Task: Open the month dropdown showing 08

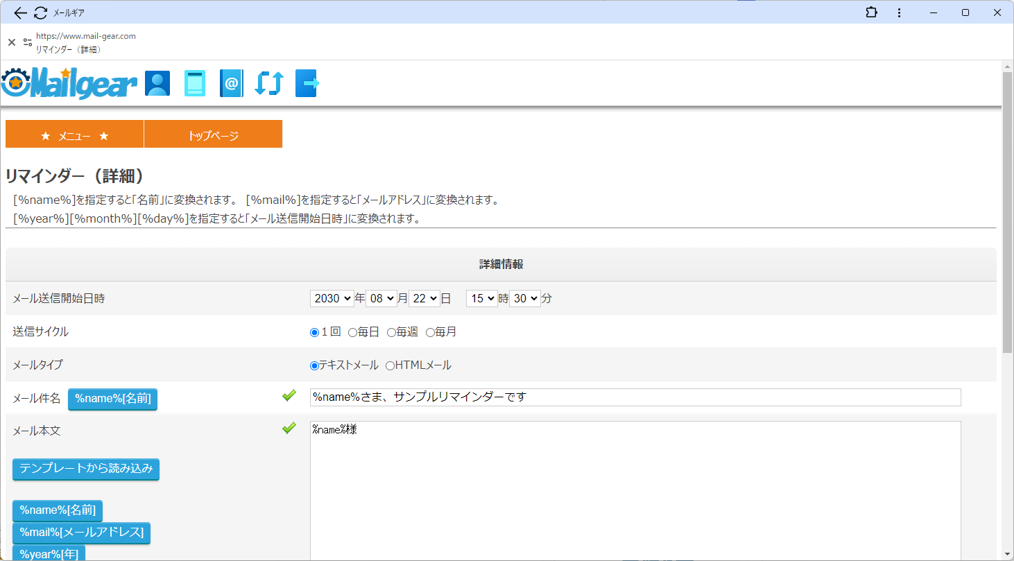Action: click(381, 298)
